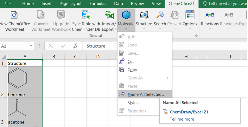Select the benzene structure cell

point(25,82)
